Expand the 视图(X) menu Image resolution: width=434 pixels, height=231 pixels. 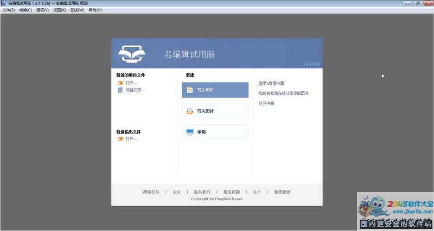pyautogui.click(x=59, y=10)
